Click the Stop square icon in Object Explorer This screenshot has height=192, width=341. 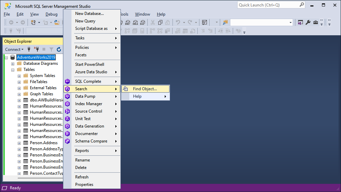point(44,49)
